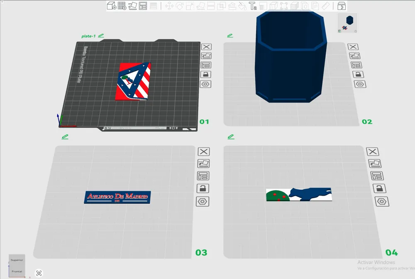Screen dimensions: 415x279
Task: Remove objects from plate 02
Action: [353, 47]
